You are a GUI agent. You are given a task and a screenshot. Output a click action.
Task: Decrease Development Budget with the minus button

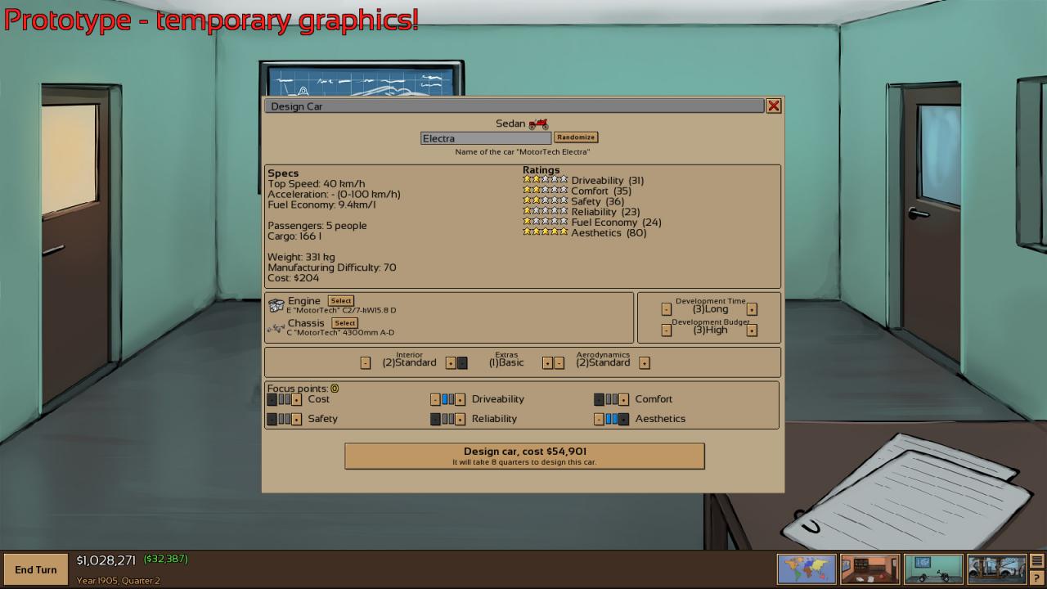click(x=667, y=330)
